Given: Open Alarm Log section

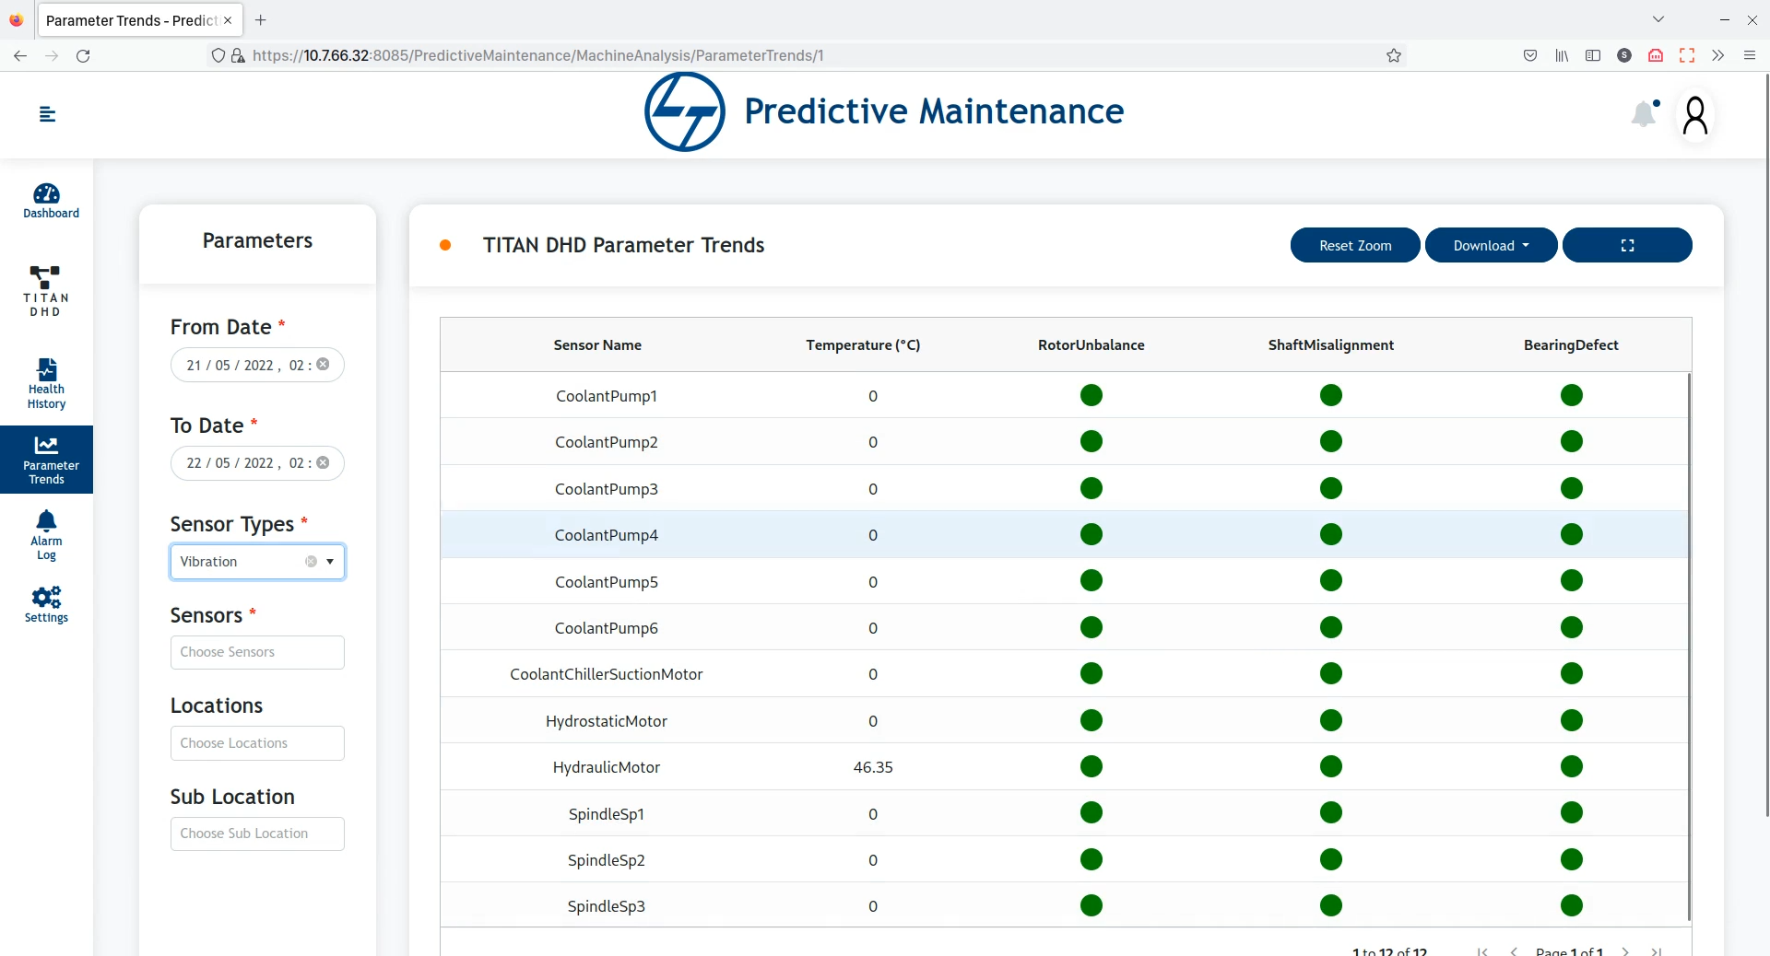Looking at the screenshot, I should (x=47, y=535).
